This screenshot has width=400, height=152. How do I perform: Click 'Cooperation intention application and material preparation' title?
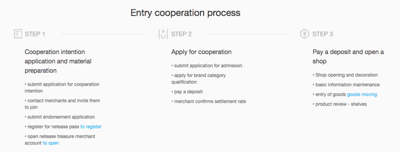coord(58,61)
